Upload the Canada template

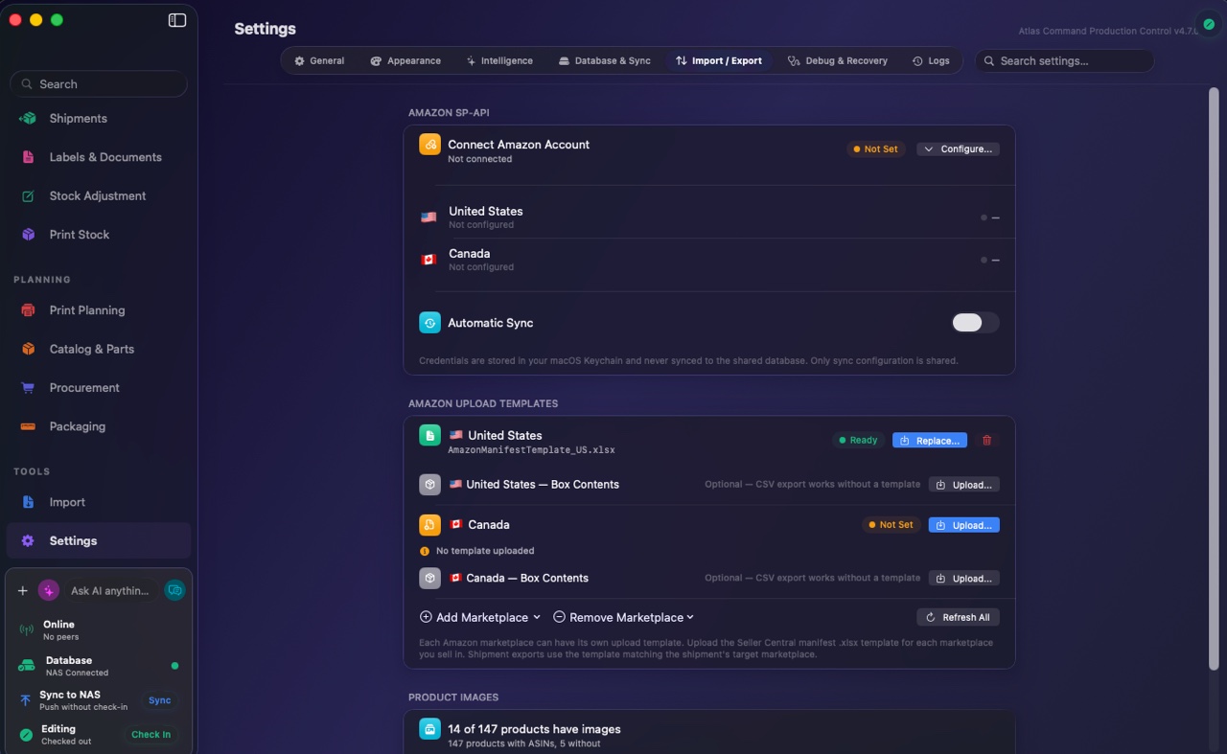(x=964, y=525)
